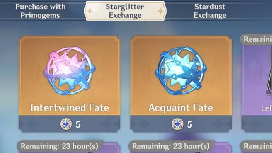Open the partially visible purple item card
This screenshot has height=153, width=272.
[x=257, y=83]
